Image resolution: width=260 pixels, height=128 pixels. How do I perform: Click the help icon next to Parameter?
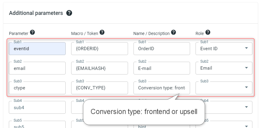click(32, 32)
